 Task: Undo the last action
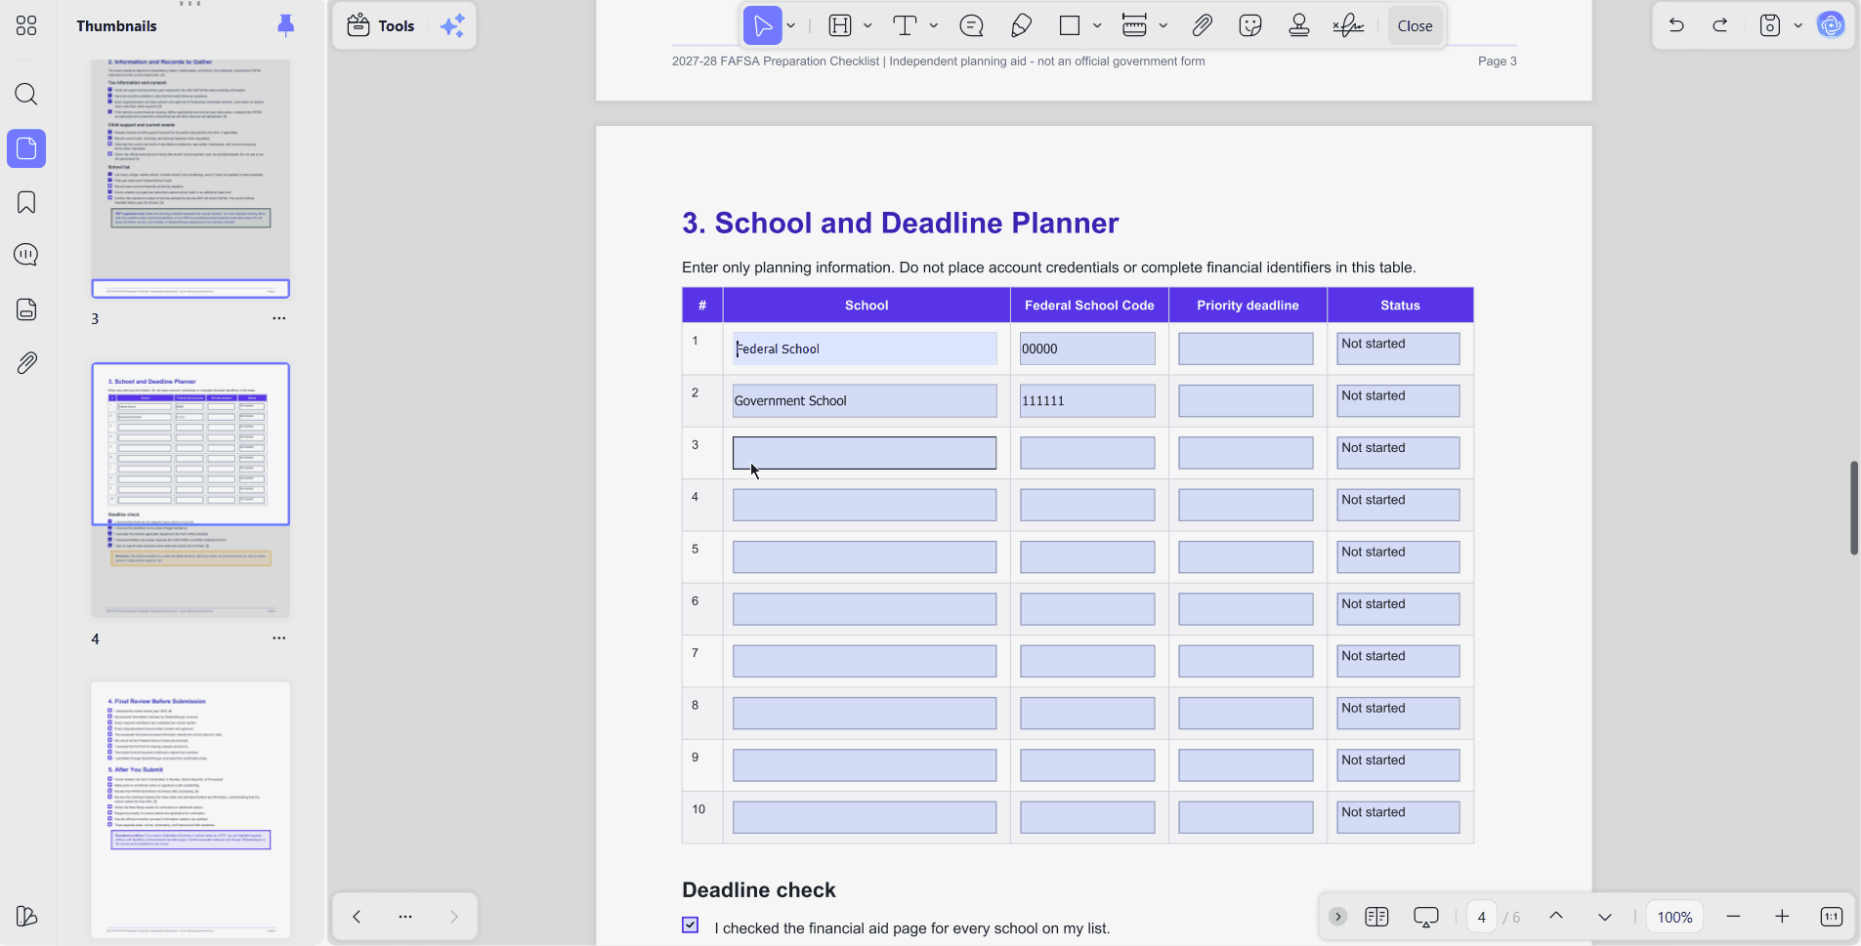pyautogui.click(x=1676, y=25)
